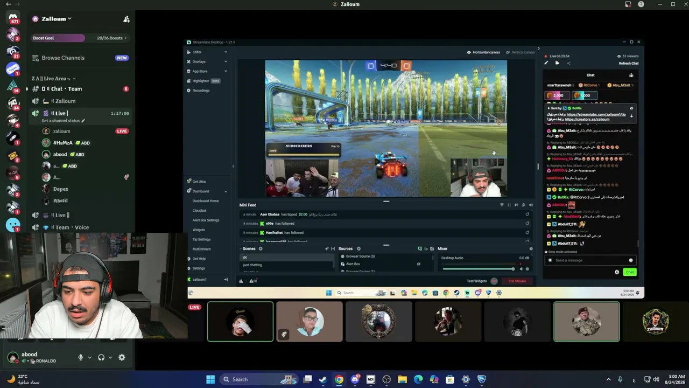Skip the current Mini Feed alert

pyautogui.click(x=516, y=205)
